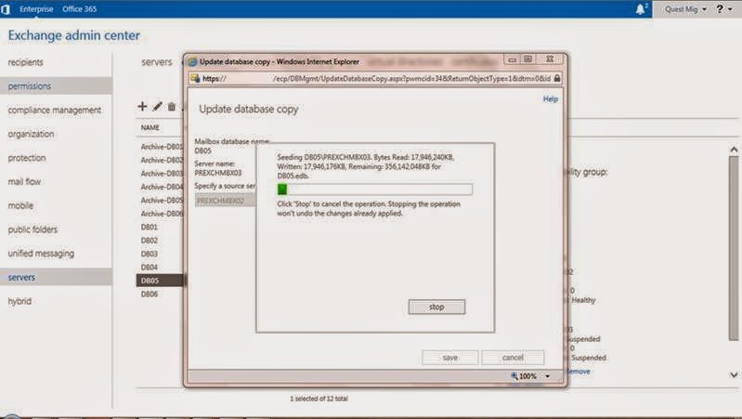Image resolution: width=742 pixels, height=419 pixels.
Task: Expand zoom level dropdown arrow
Action: coord(548,376)
